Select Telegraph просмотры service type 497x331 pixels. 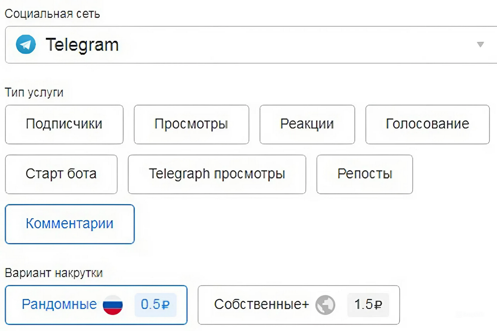(x=217, y=174)
